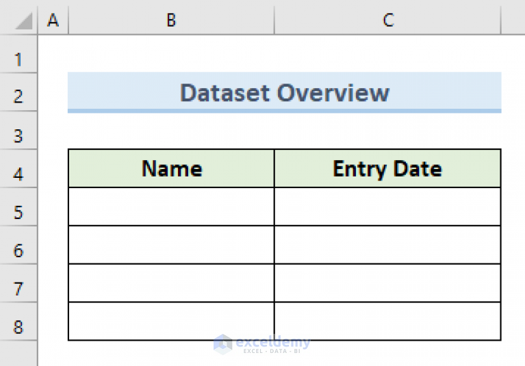Click the Entry Date header cell
This screenshot has height=366, width=525.
click(387, 168)
